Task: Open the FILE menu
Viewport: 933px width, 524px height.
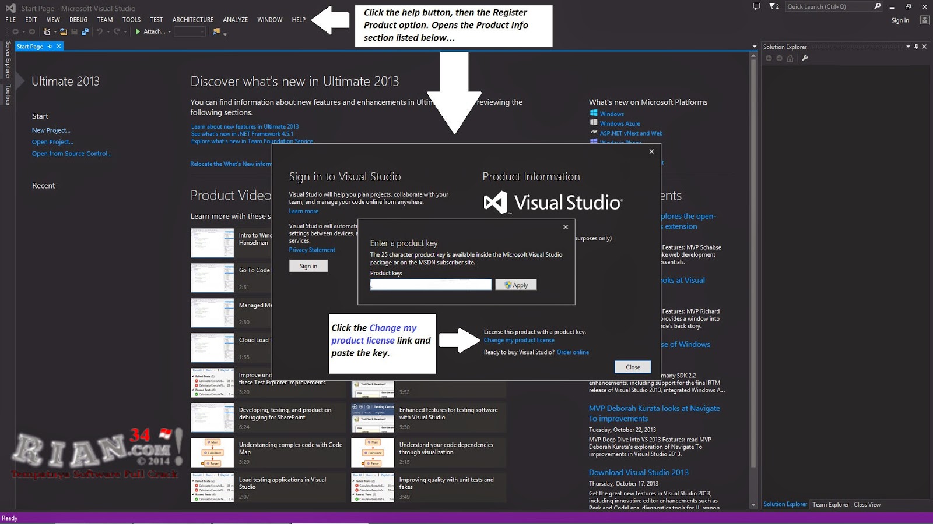Action: 10,20
